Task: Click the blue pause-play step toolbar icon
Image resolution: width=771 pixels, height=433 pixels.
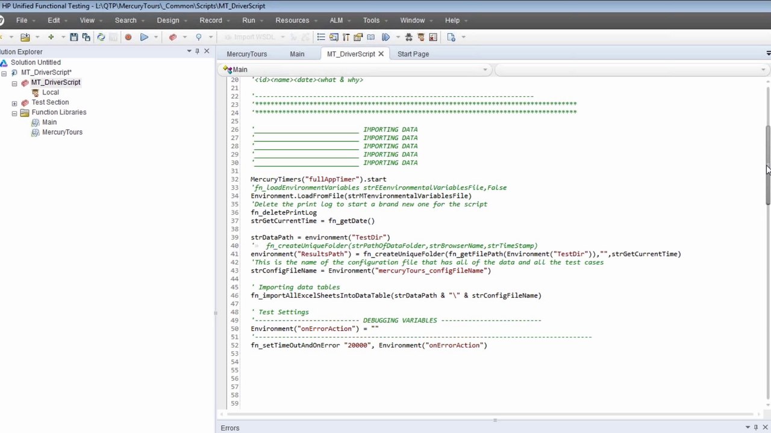Action: click(385, 37)
